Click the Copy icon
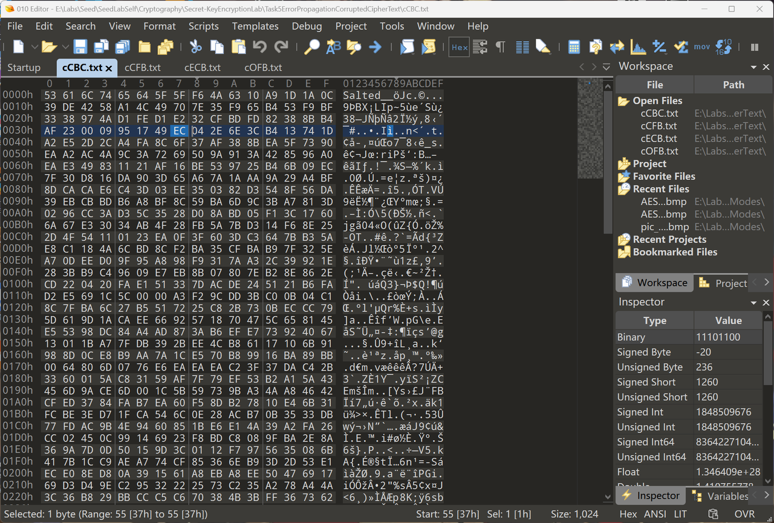 pos(217,47)
